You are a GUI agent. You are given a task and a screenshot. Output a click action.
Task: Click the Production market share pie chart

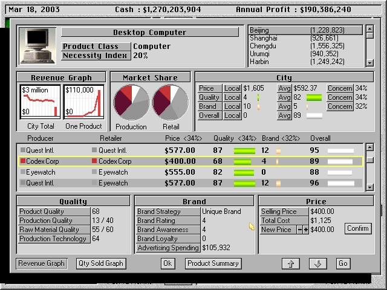pos(131,102)
